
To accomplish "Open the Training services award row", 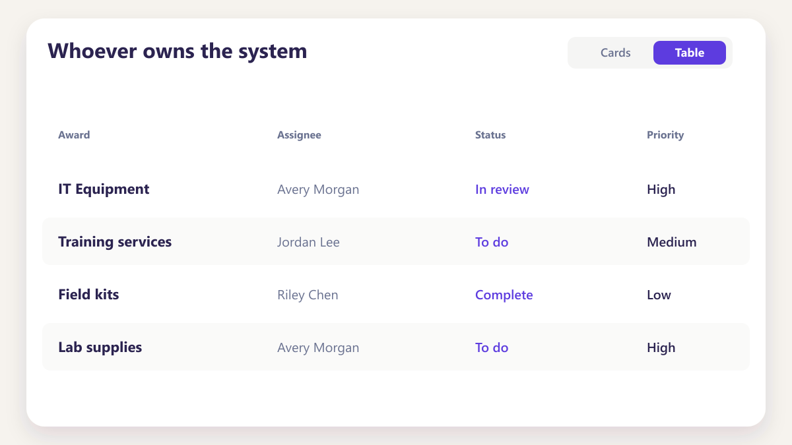I will [x=396, y=241].
